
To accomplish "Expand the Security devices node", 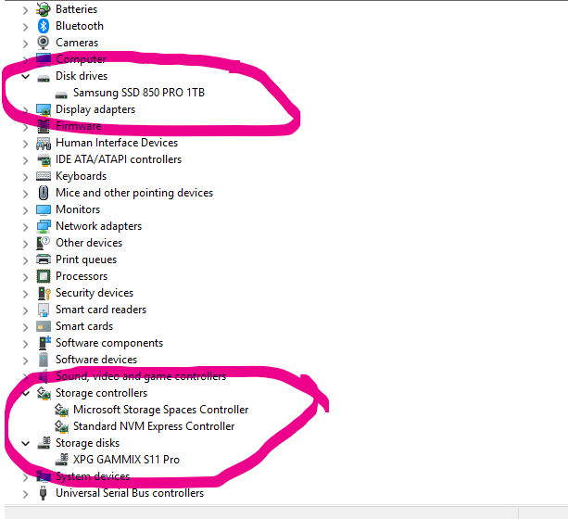I will [25, 294].
